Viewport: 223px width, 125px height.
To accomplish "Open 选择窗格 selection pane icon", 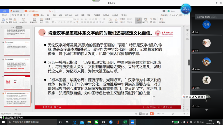I will [162, 20].
